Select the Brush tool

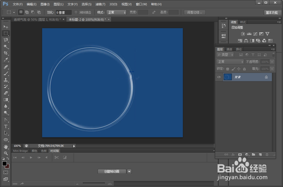6,73
